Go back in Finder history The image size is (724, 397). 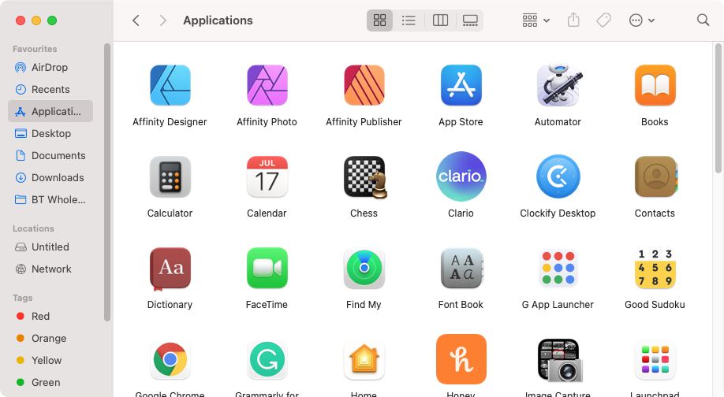[x=136, y=20]
